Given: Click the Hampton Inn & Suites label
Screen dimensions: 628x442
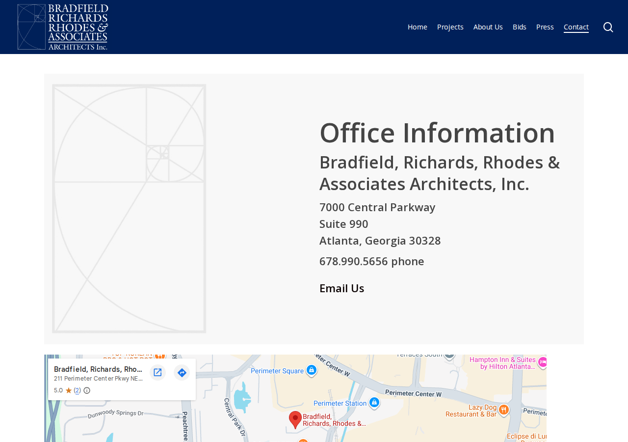Looking at the screenshot, I should 503,363.
